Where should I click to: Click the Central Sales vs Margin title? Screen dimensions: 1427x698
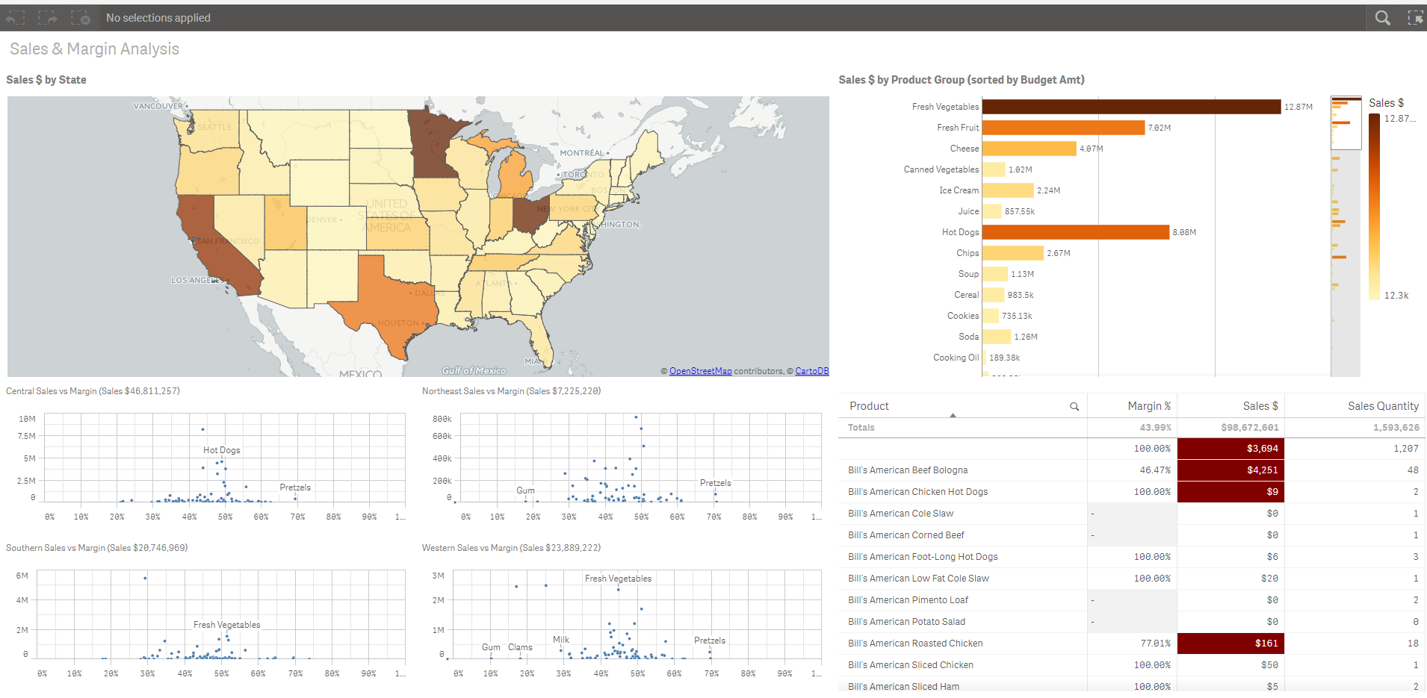click(x=93, y=391)
